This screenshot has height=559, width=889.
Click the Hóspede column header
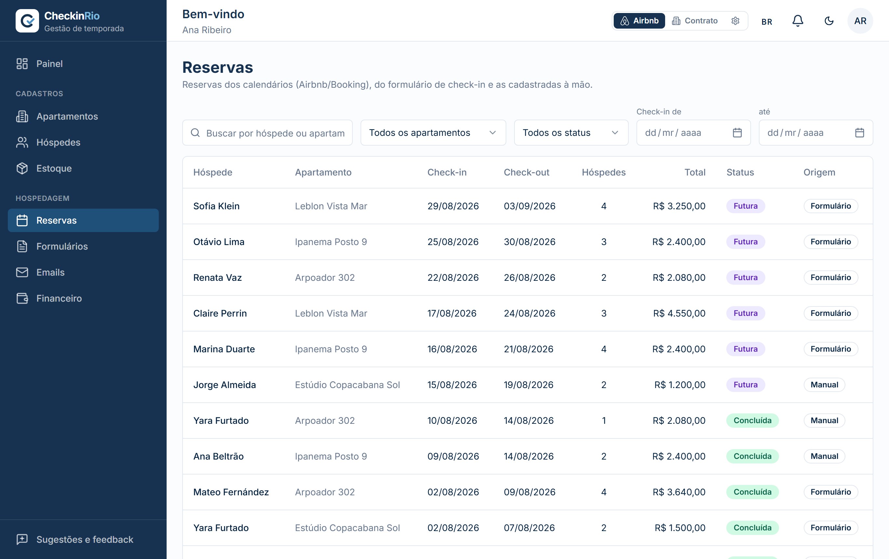[x=213, y=173]
